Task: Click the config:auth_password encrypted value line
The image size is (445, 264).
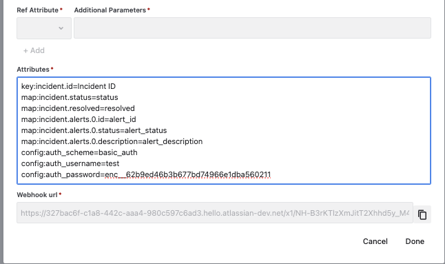Action: click(146, 174)
